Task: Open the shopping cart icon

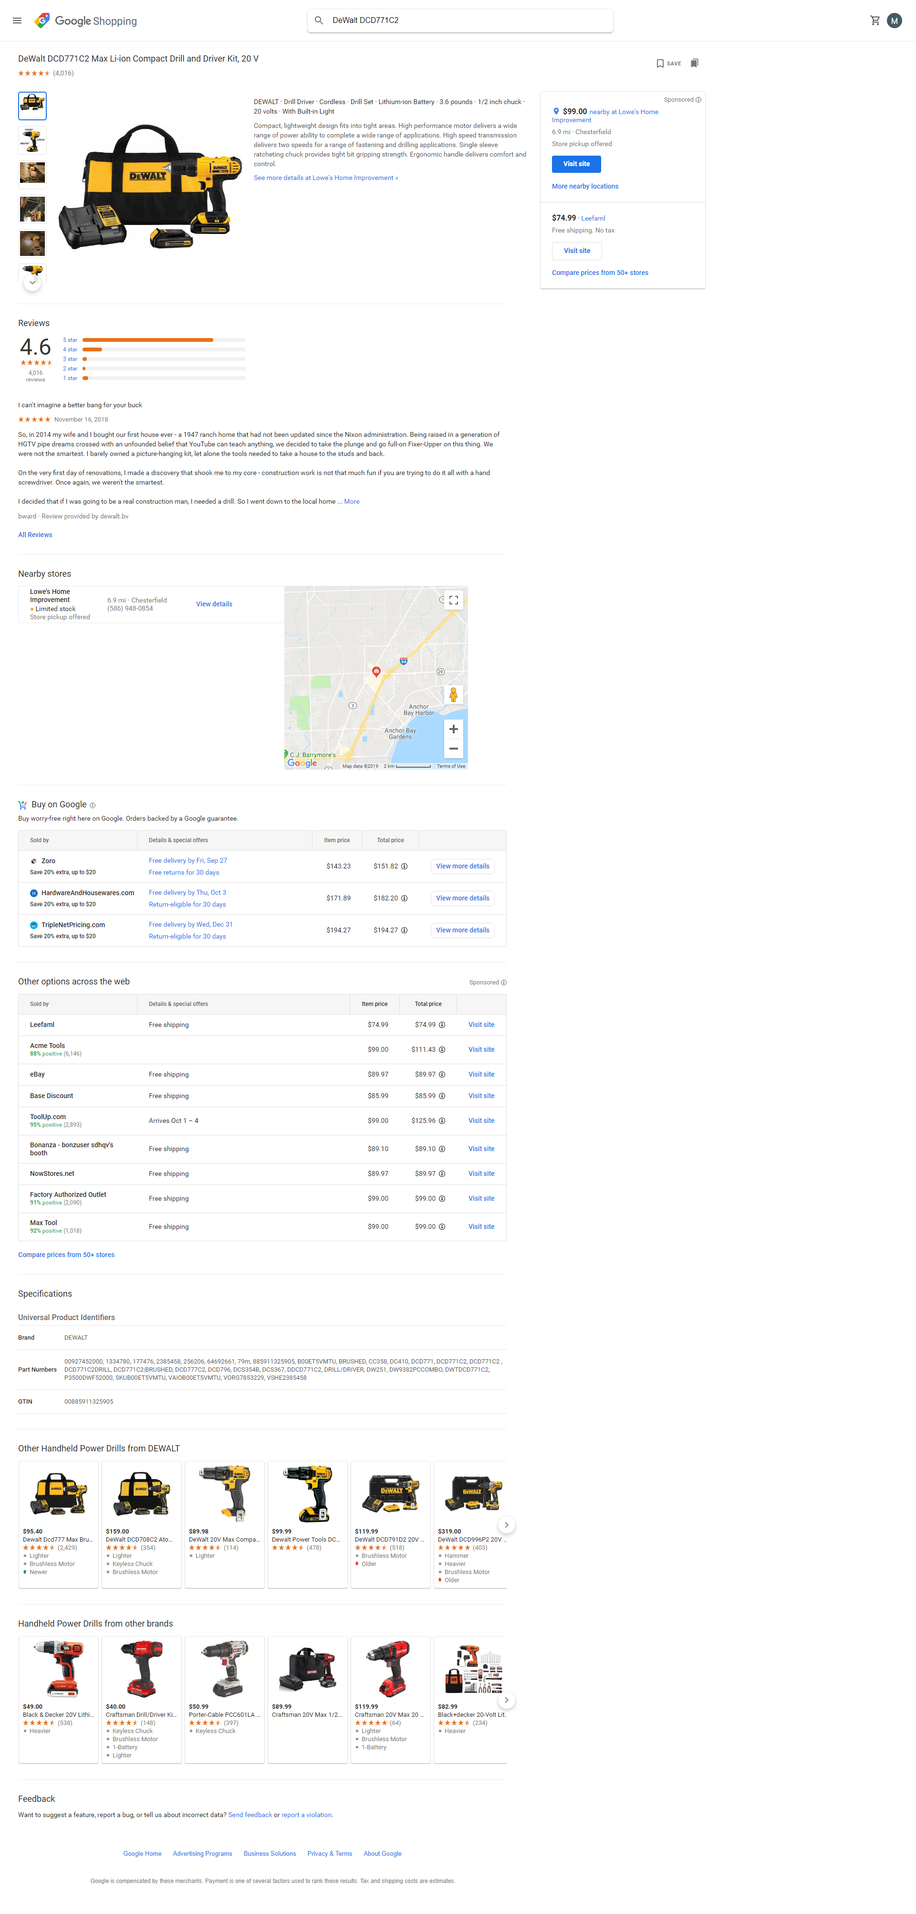Action: click(x=874, y=21)
